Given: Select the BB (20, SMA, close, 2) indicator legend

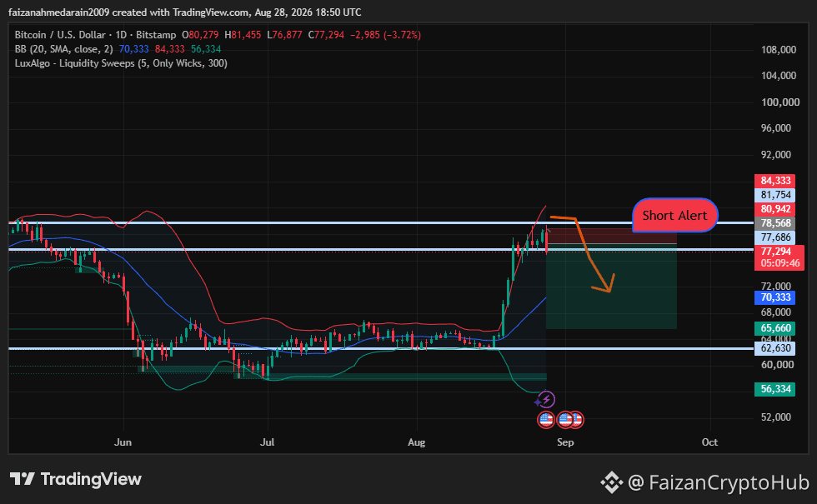Looking at the screenshot, I should pos(63,49).
